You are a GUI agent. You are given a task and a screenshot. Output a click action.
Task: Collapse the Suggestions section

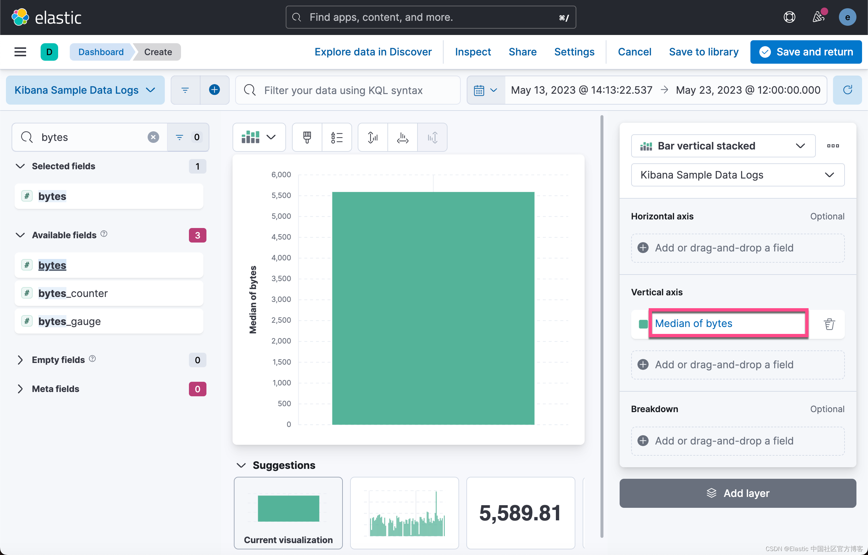coord(241,465)
